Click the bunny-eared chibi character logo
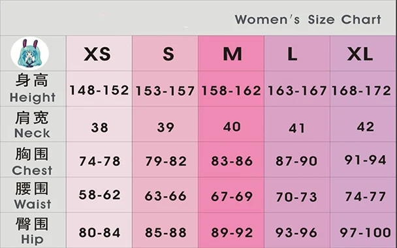Image resolution: width=397 pixels, height=248 pixels. (29, 54)
